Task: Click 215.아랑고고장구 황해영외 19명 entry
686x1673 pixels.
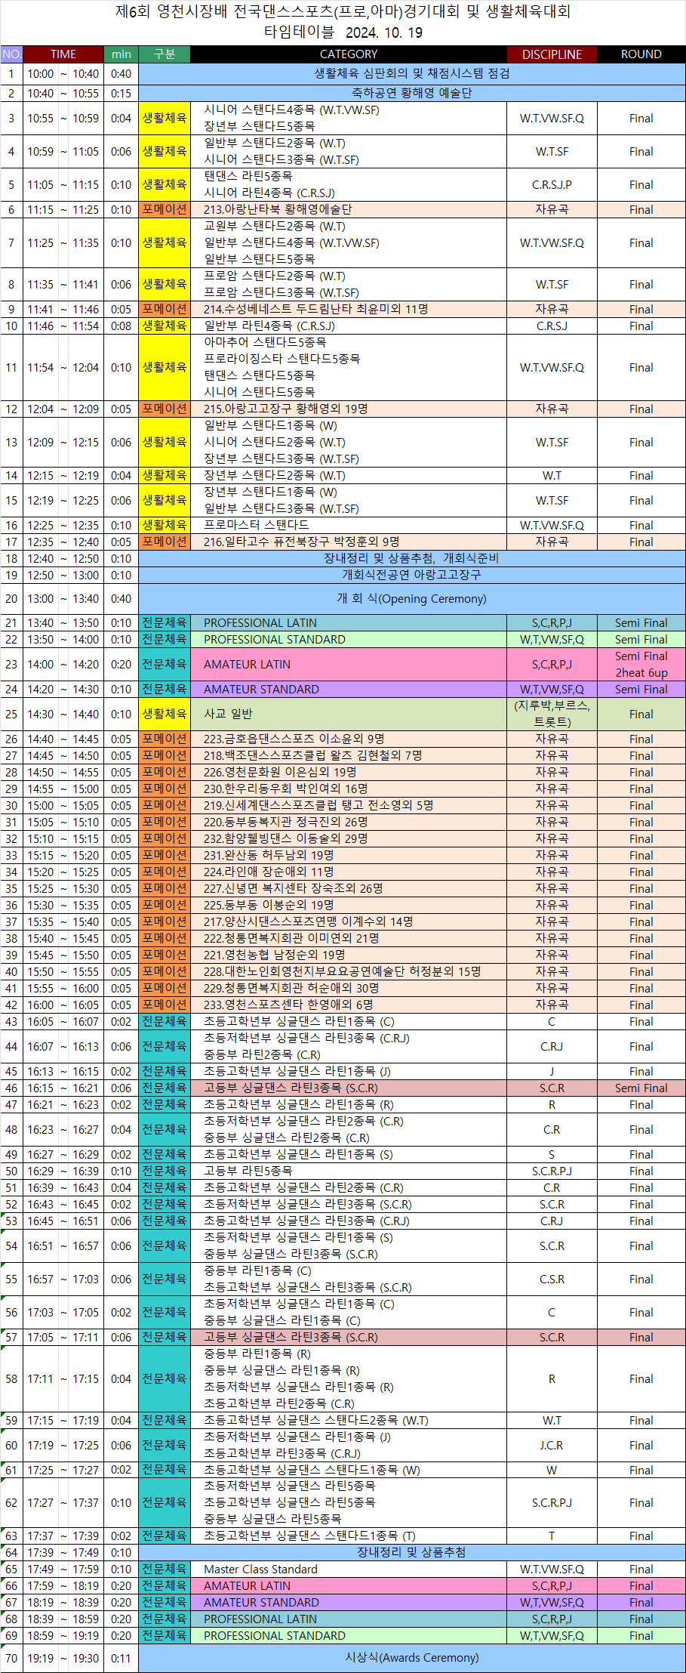Action: tap(348, 409)
